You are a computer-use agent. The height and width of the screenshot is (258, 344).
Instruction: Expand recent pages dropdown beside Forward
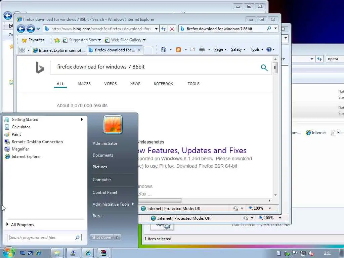38,29
